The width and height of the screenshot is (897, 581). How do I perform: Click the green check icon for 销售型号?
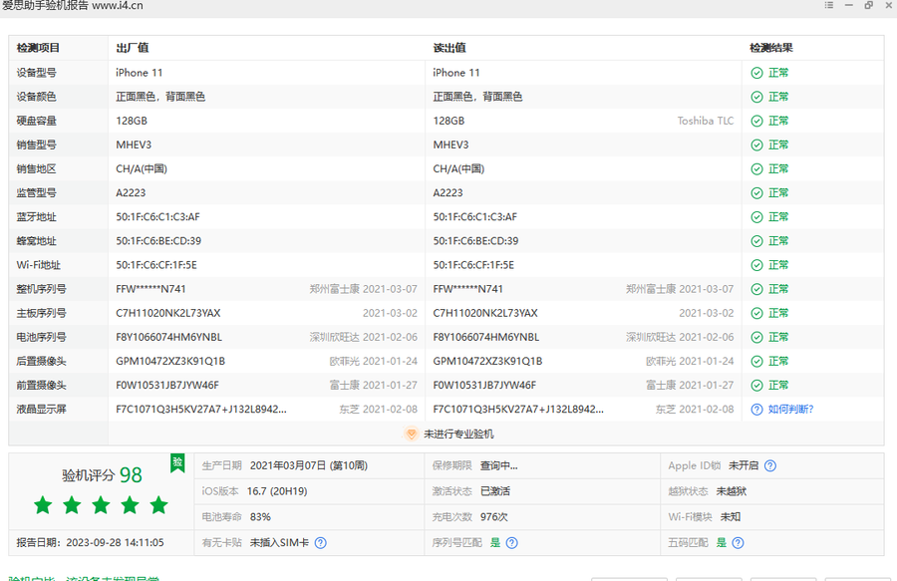pyautogui.click(x=756, y=145)
